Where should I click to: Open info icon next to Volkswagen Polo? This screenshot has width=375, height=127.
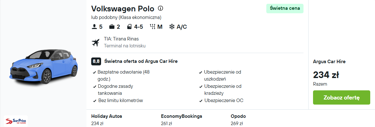160,9
